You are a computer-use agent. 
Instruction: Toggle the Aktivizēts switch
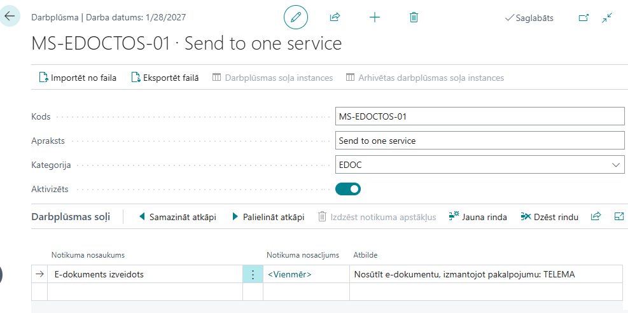coord(348,189)
